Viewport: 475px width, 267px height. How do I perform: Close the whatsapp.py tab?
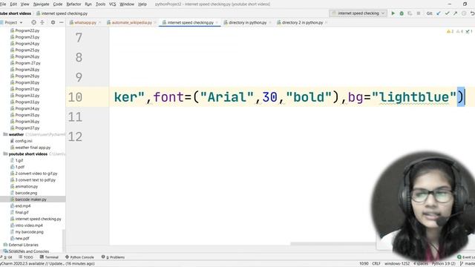99,23
